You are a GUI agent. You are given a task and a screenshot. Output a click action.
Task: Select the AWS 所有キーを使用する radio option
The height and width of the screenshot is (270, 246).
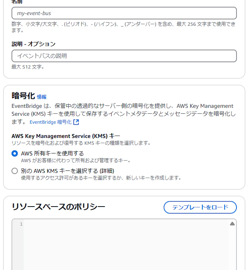click(x=15, y=153)
